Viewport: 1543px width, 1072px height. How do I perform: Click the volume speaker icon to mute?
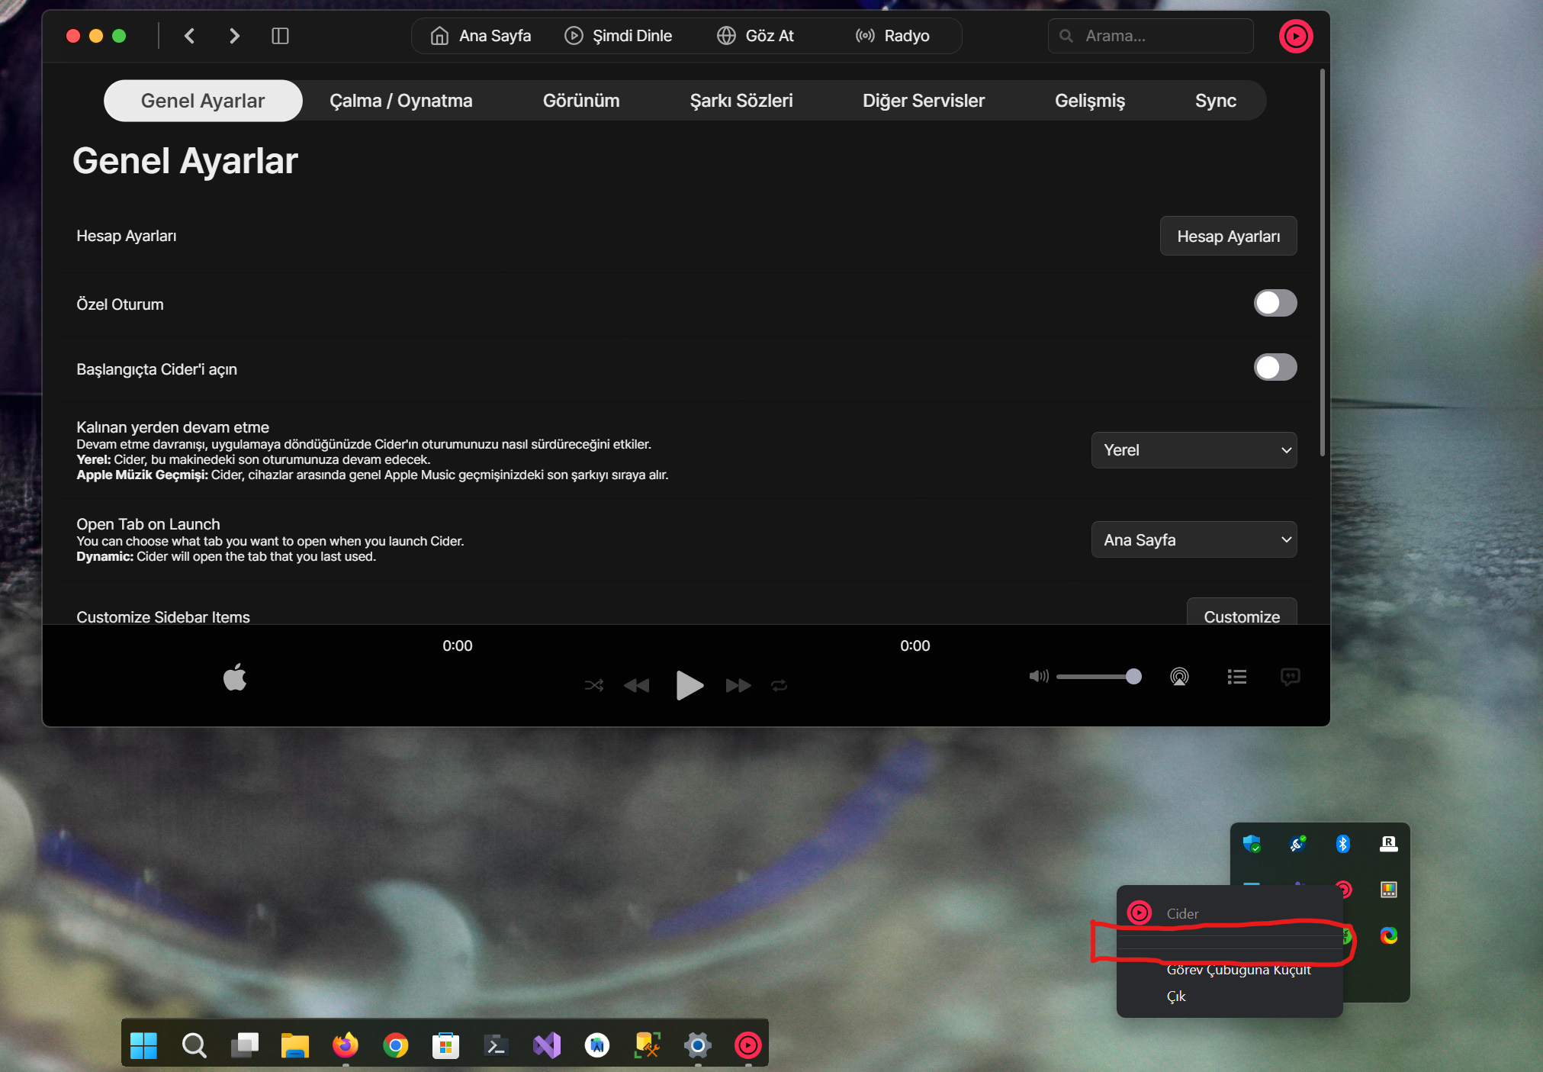pyautogui.click(x=1038, y=676)
